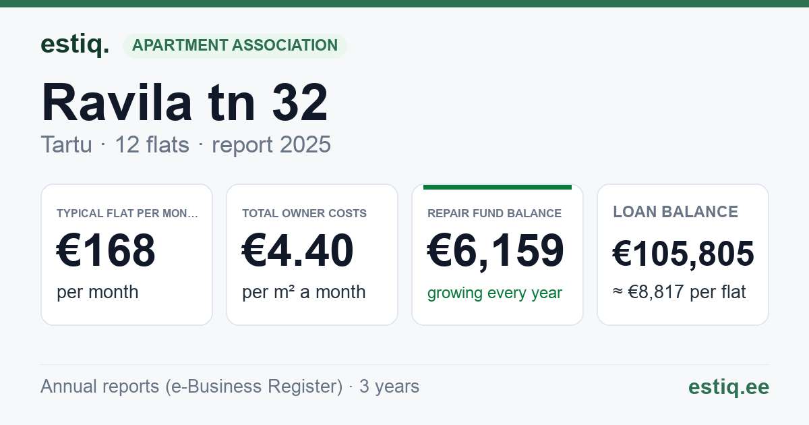
Task: Open the Total owner costs card
Action: click(x=312, y=254)
